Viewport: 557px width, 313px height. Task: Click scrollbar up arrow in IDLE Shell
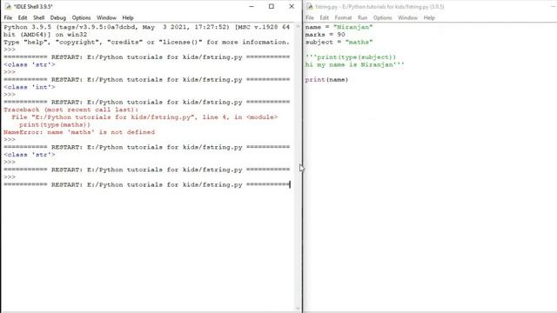(x=298, y=25)
